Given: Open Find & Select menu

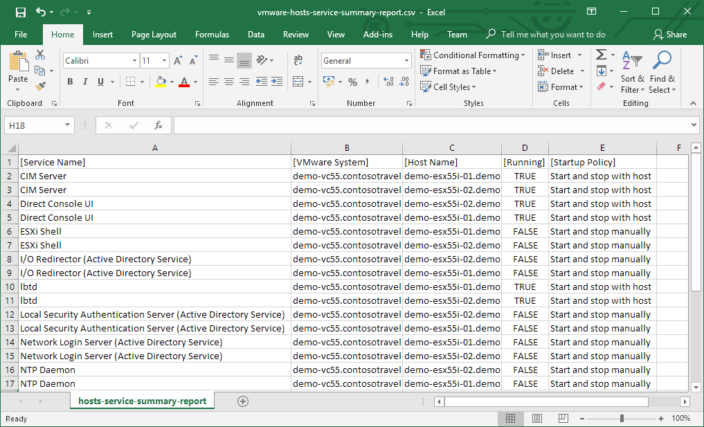Looking at the screenshot, I should [662, 72].
